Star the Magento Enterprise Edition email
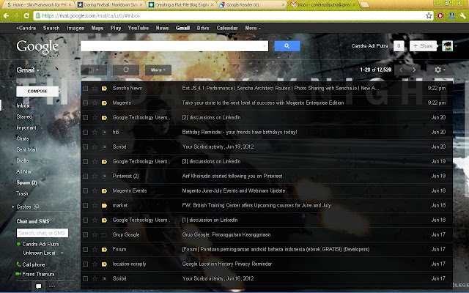Screen dimensions: 469x293 [95, 103]
